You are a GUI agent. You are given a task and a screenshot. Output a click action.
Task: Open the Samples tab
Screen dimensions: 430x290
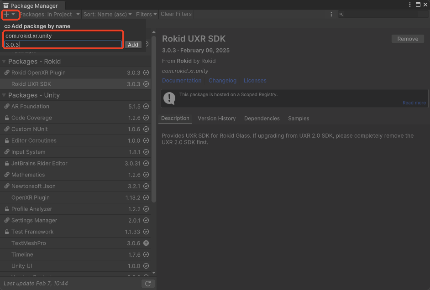[x=299, y=118]
